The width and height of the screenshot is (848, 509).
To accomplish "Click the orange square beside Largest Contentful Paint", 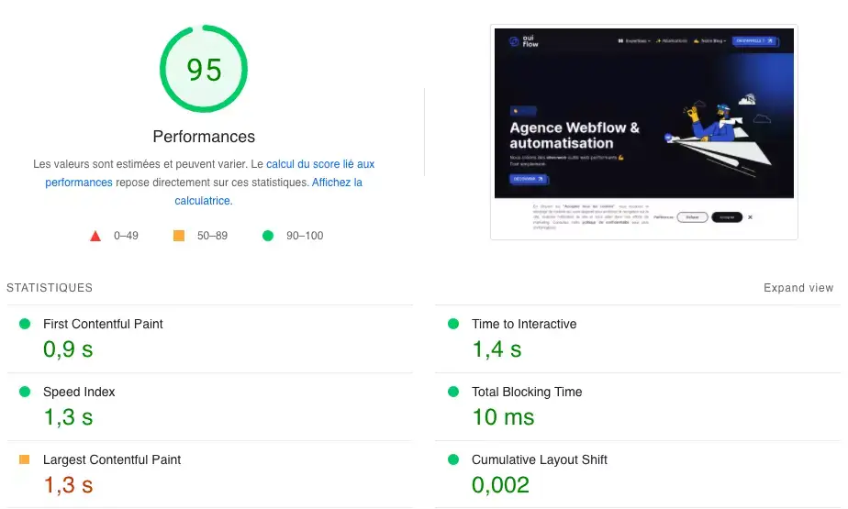I will click(x=25, y=459).
